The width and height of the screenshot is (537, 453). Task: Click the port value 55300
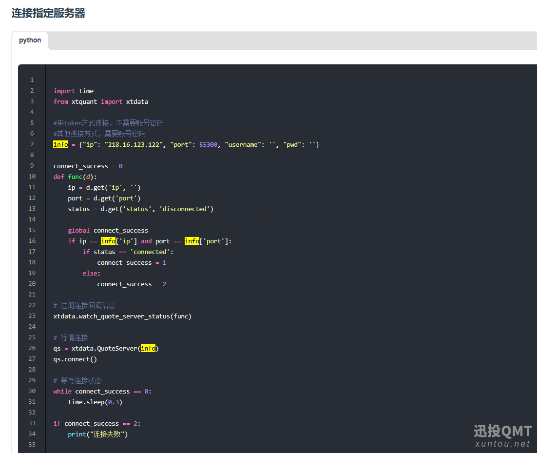pos(208,145)
